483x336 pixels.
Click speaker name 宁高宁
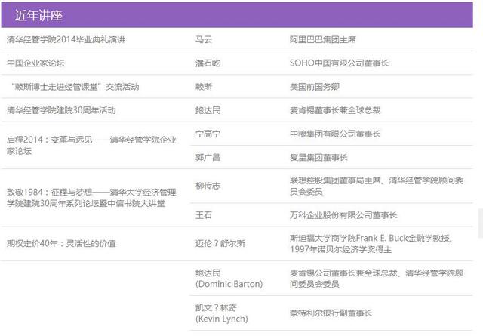(x=208, y=134)
